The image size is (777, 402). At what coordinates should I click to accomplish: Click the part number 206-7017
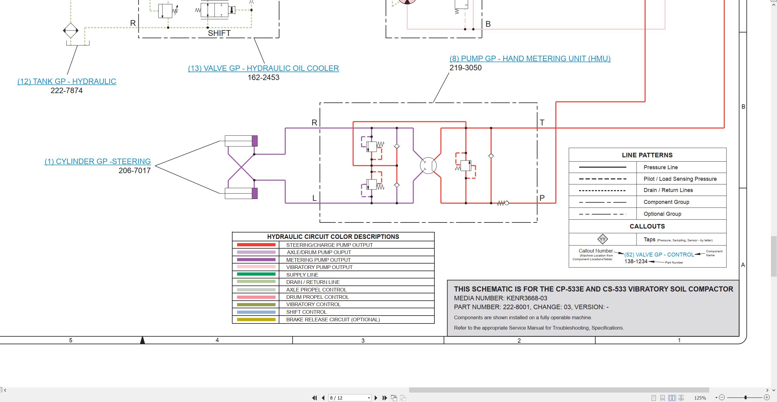pos(134,170)
